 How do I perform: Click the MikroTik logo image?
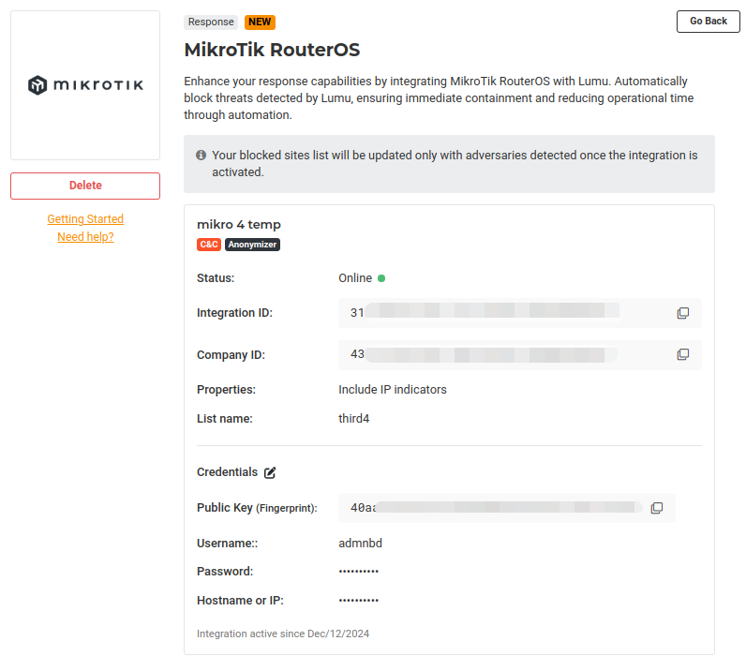point(85,85)
